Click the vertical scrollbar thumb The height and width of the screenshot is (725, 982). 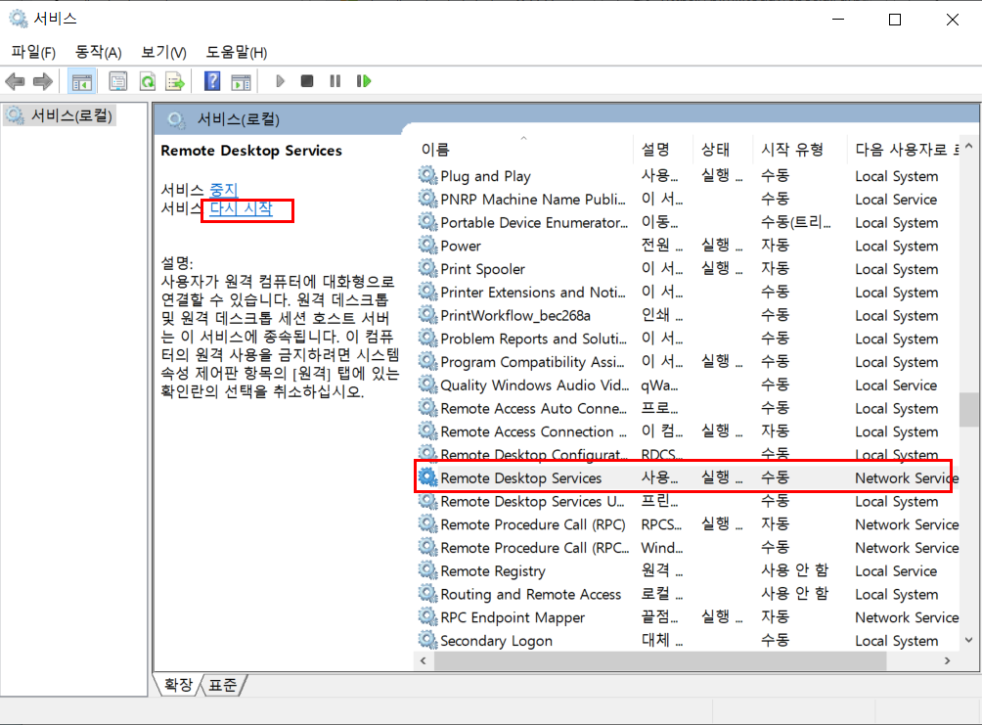[x=969, y=410]
